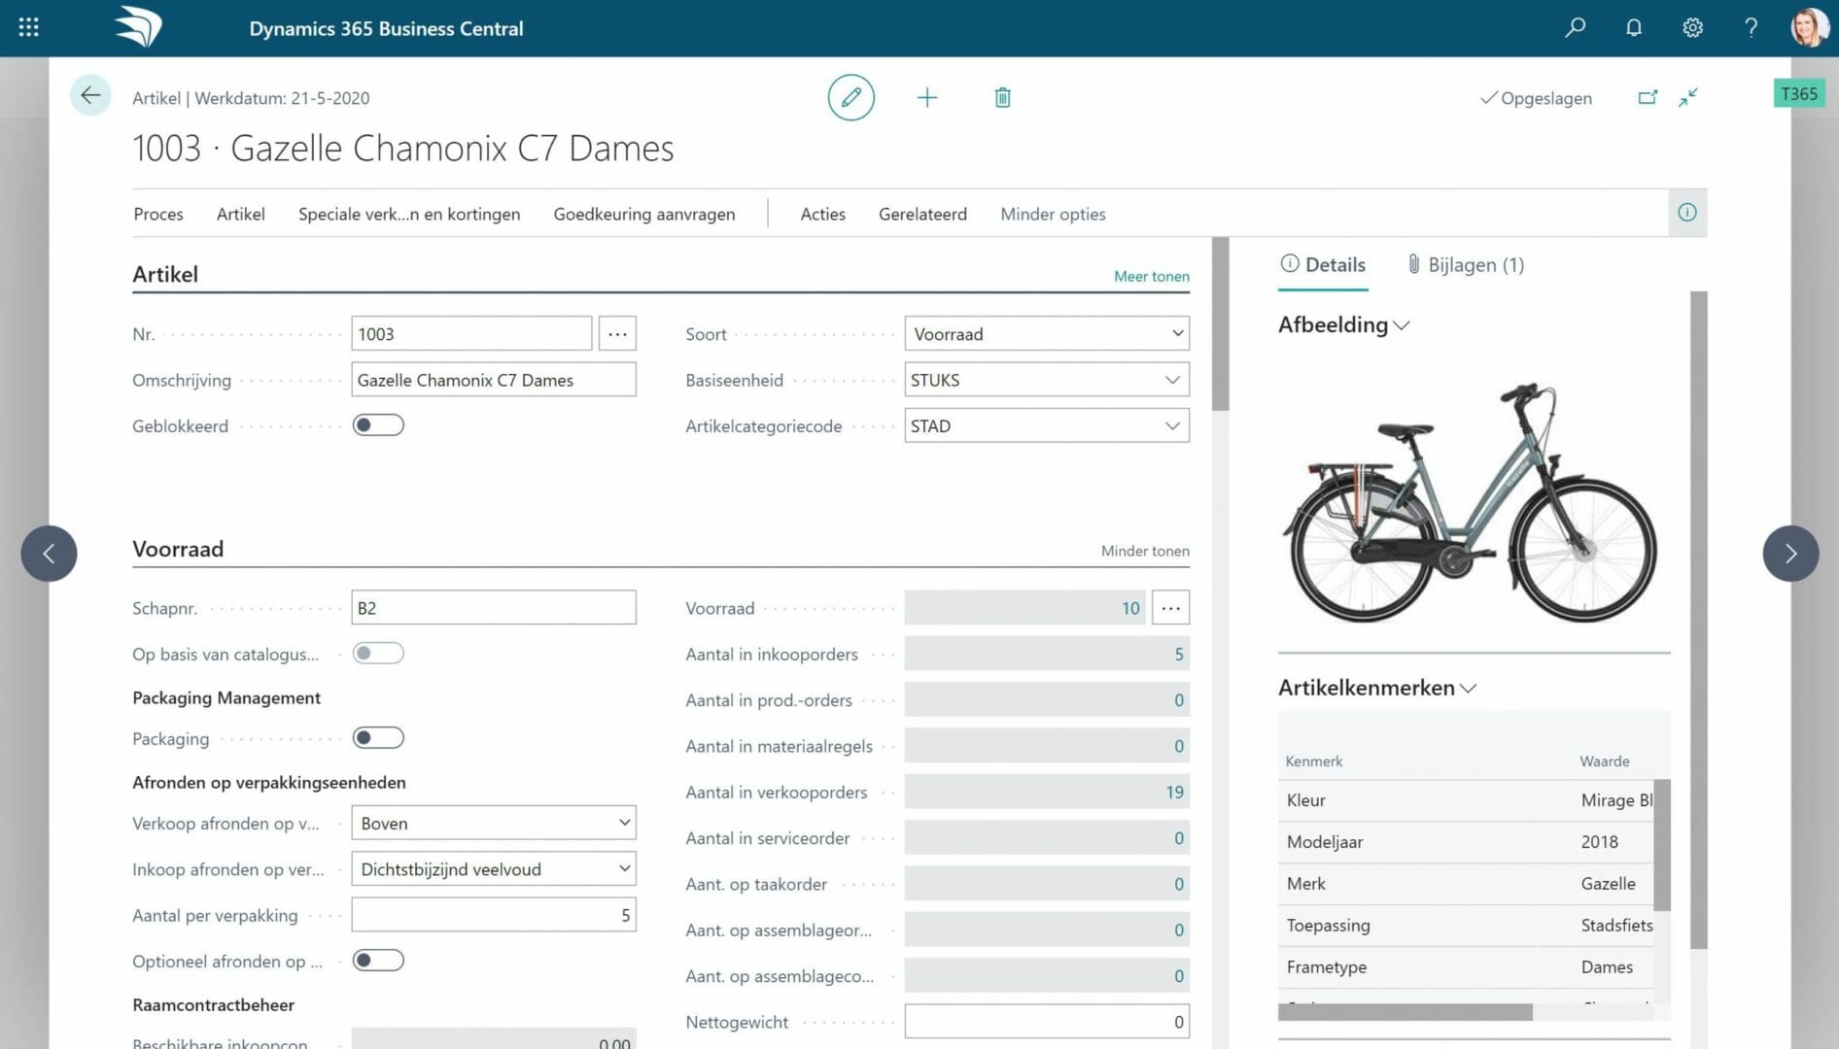Enable the Packaging switch
Screen dimensions: 1839x1049
[378, 738]
